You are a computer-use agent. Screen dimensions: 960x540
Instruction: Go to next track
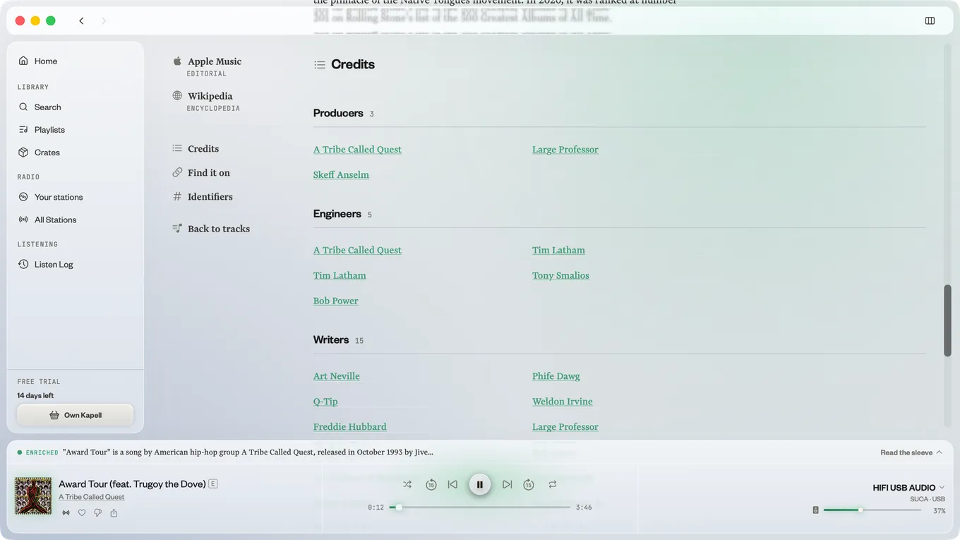[x=507, y=484]
